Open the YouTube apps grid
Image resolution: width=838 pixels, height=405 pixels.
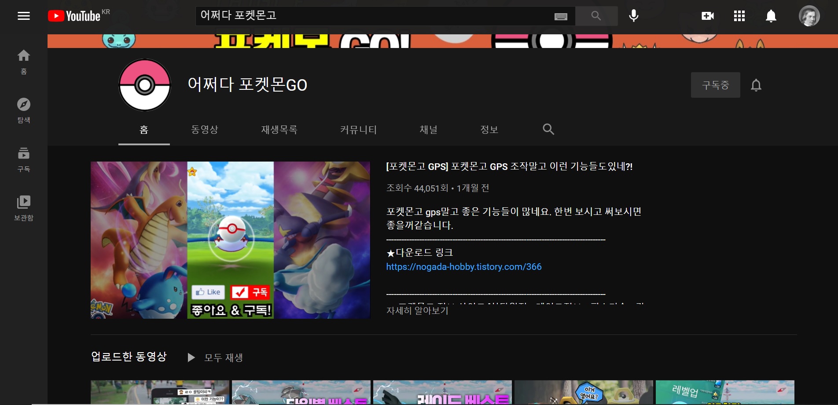739,16
